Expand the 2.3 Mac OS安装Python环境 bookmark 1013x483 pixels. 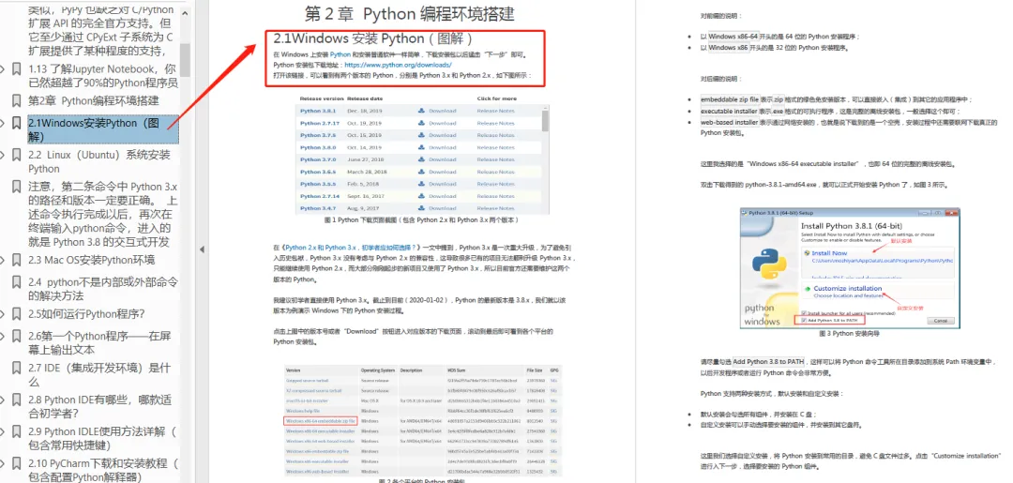pos(3,260)
